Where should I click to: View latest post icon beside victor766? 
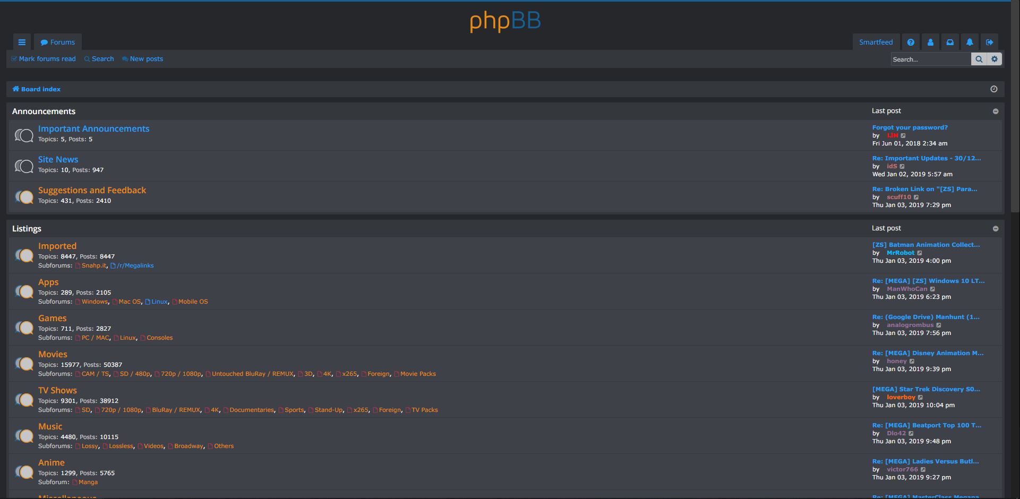923,470
